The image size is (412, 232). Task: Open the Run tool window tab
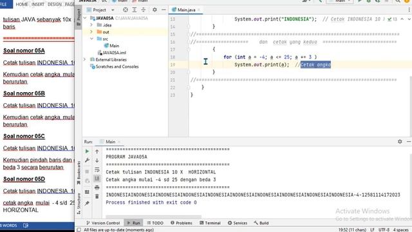pos(133,223)
